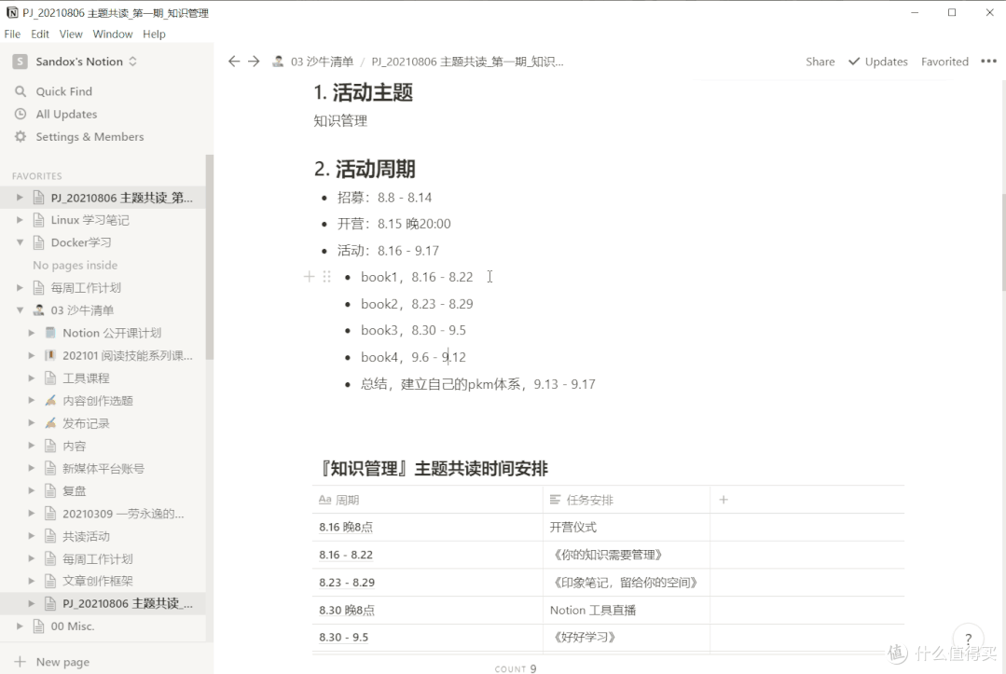Toggle Updates on the current page

[877, 61]
